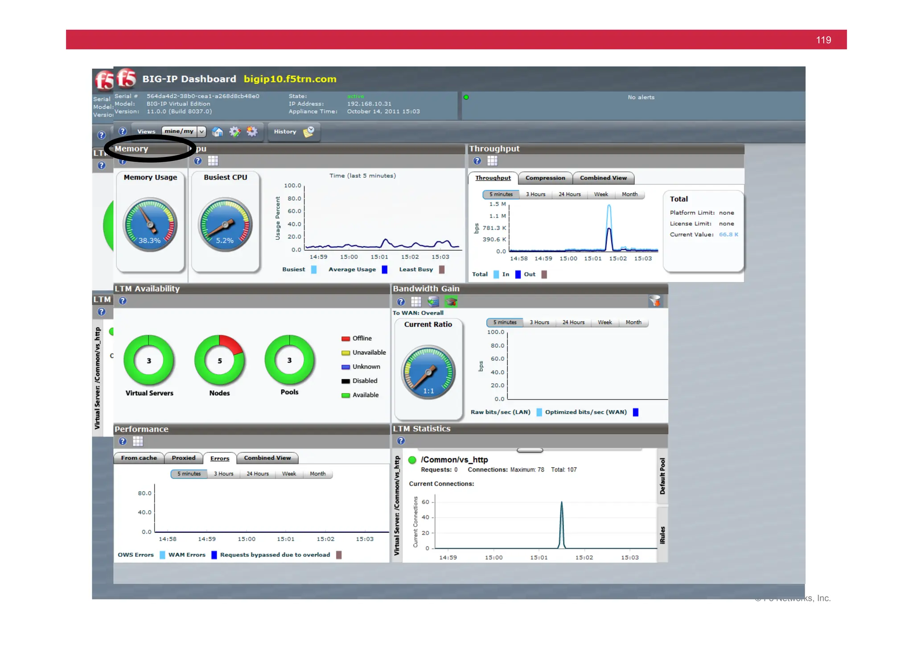Choose Month range in Throughput
913x645 pixels.
[630, 194]
